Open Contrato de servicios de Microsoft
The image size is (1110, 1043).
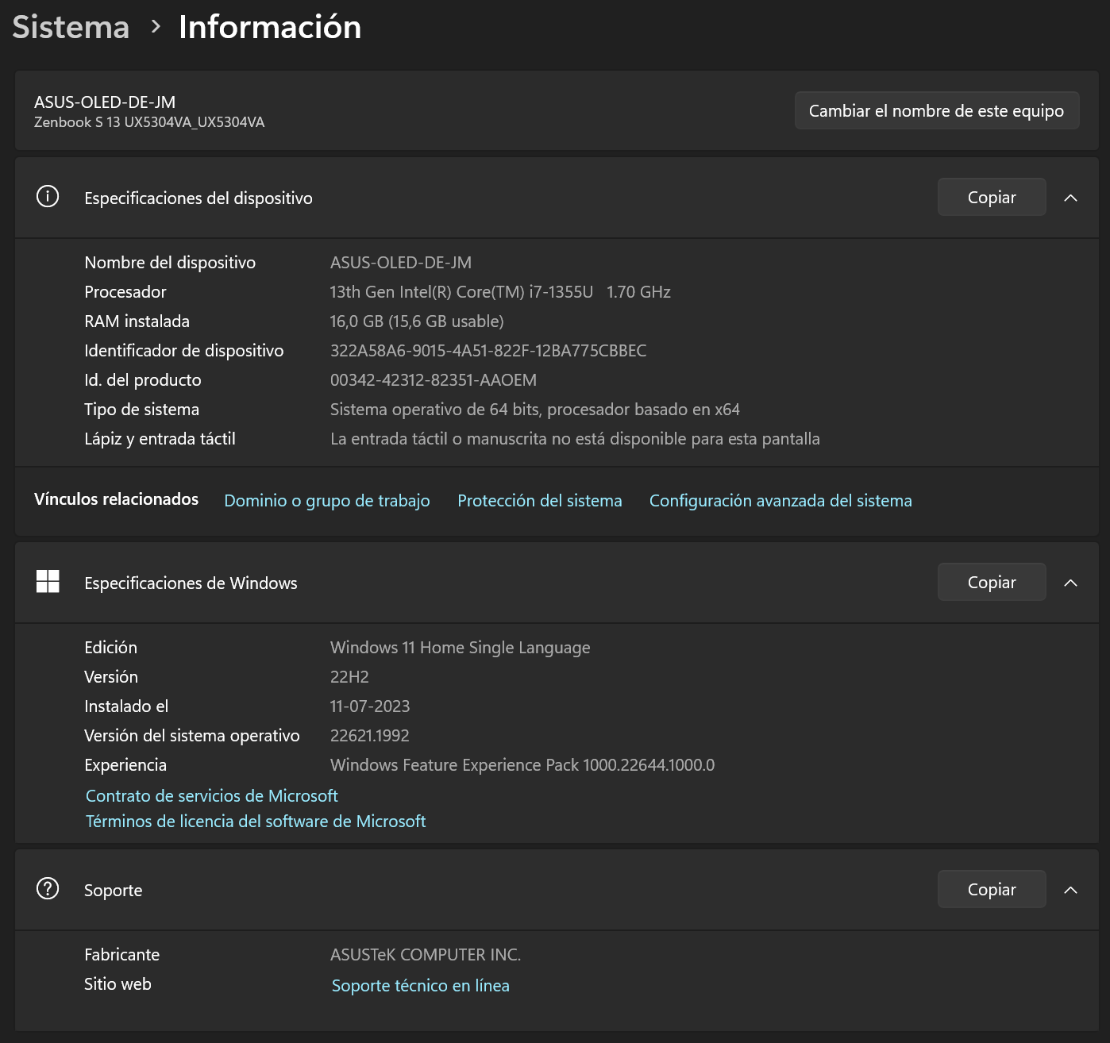(212, 796)
